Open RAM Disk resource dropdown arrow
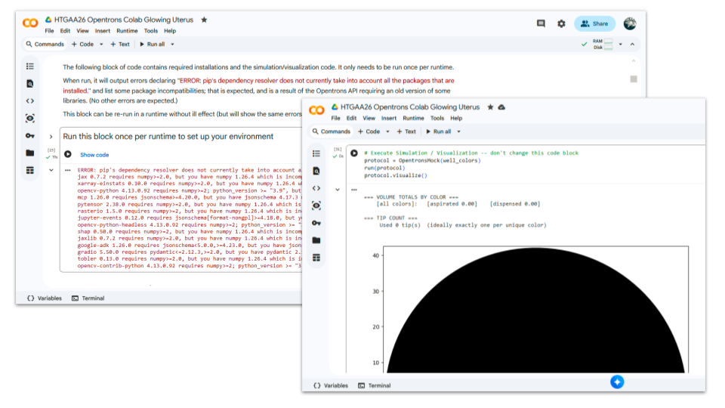This screenshot has height=408, width=725. click(621, 45)
